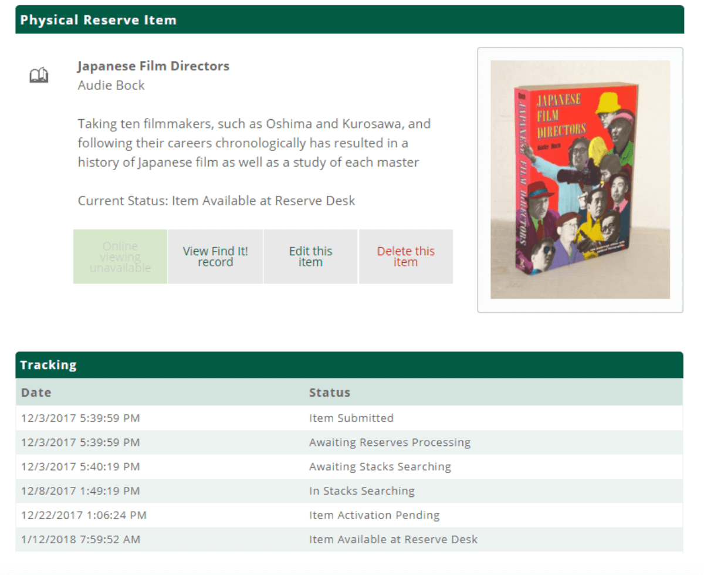Select the Awaiting Reserves Processing status entry

pyautogui.click(x=390, y=442)
